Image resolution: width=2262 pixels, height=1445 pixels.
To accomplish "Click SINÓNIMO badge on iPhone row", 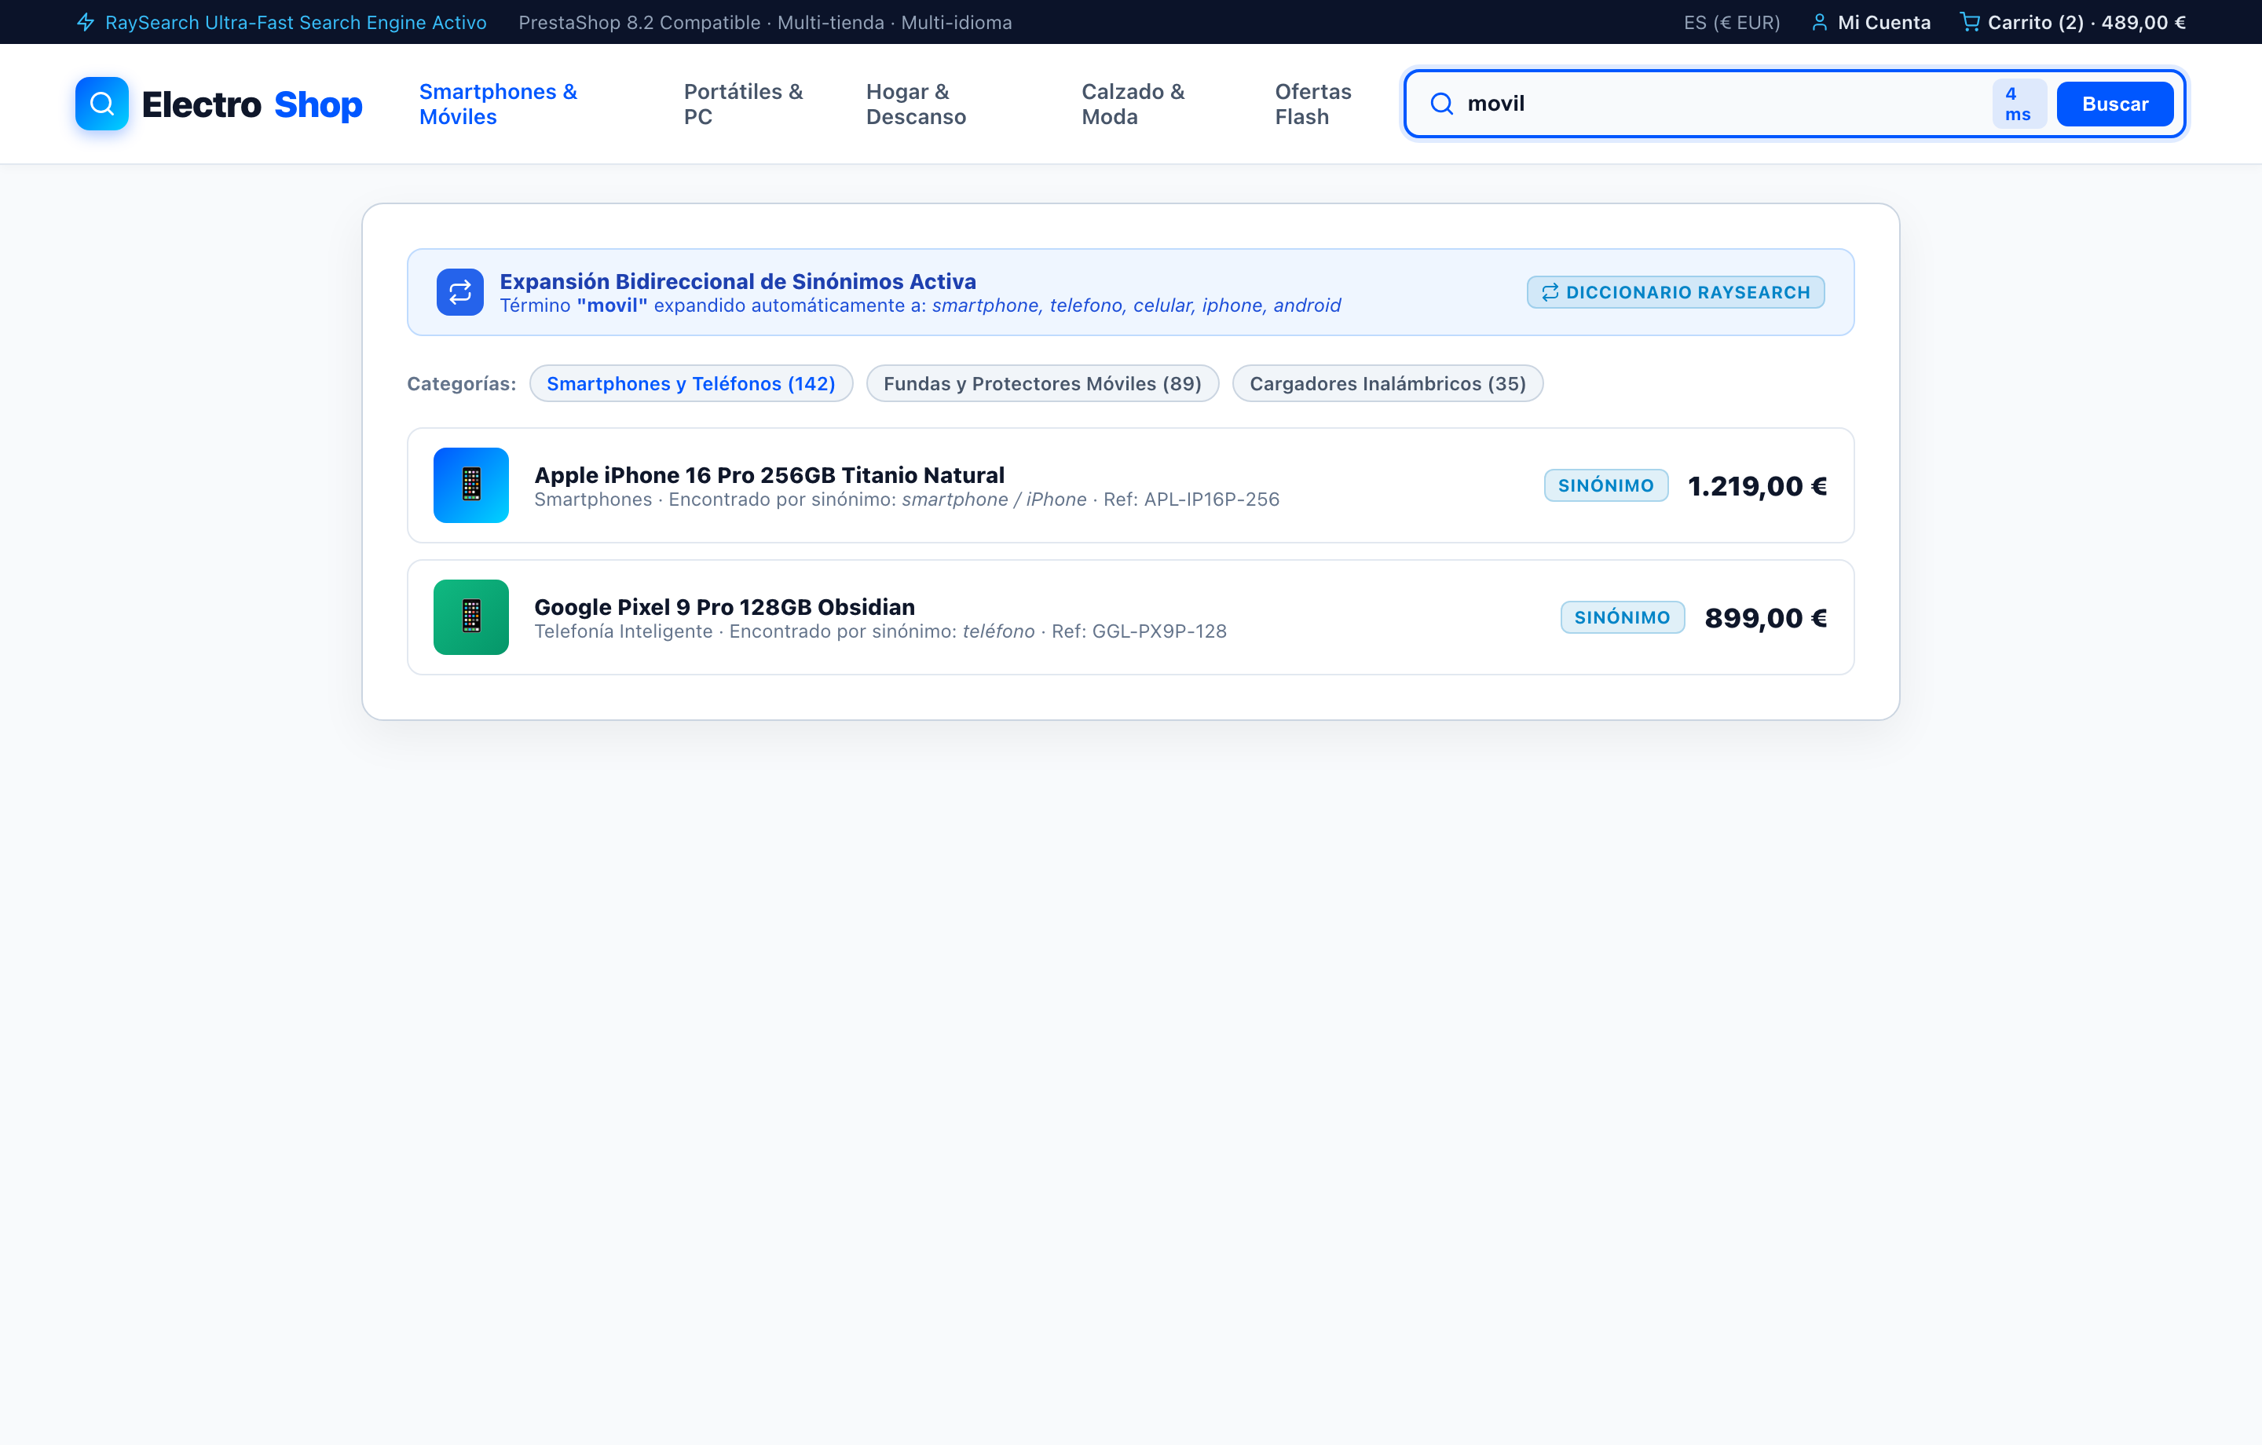I will click(x=1605, y=486).
